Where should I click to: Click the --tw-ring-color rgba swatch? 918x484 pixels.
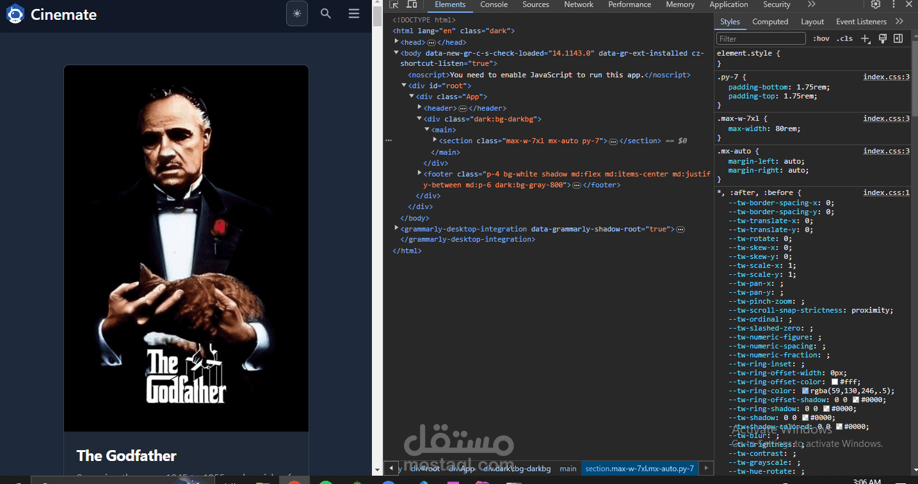[805, 391]
